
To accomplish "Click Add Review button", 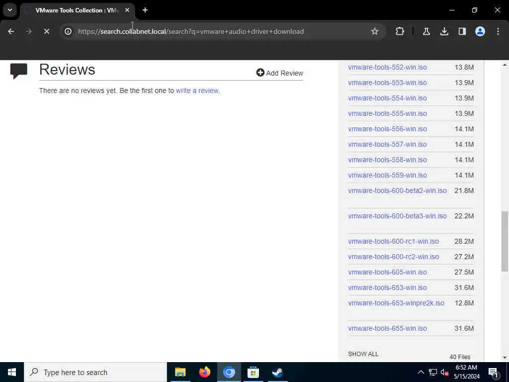I will [280, 73].
